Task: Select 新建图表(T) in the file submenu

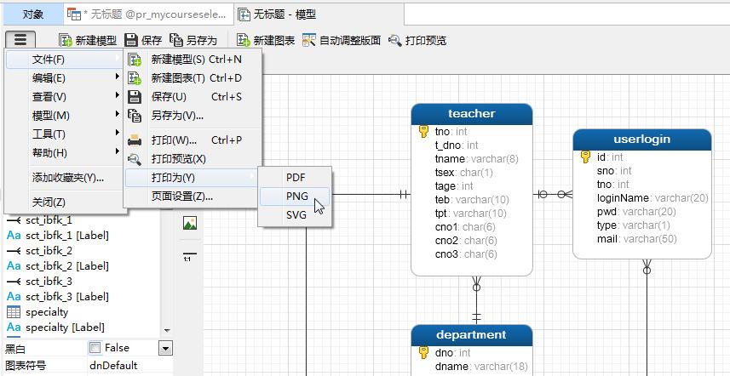Action: pyautogui.click(x=193, y=78)
